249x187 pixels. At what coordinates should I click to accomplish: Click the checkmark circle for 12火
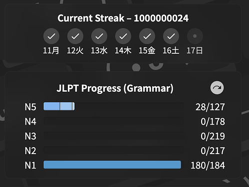point(75,36)
